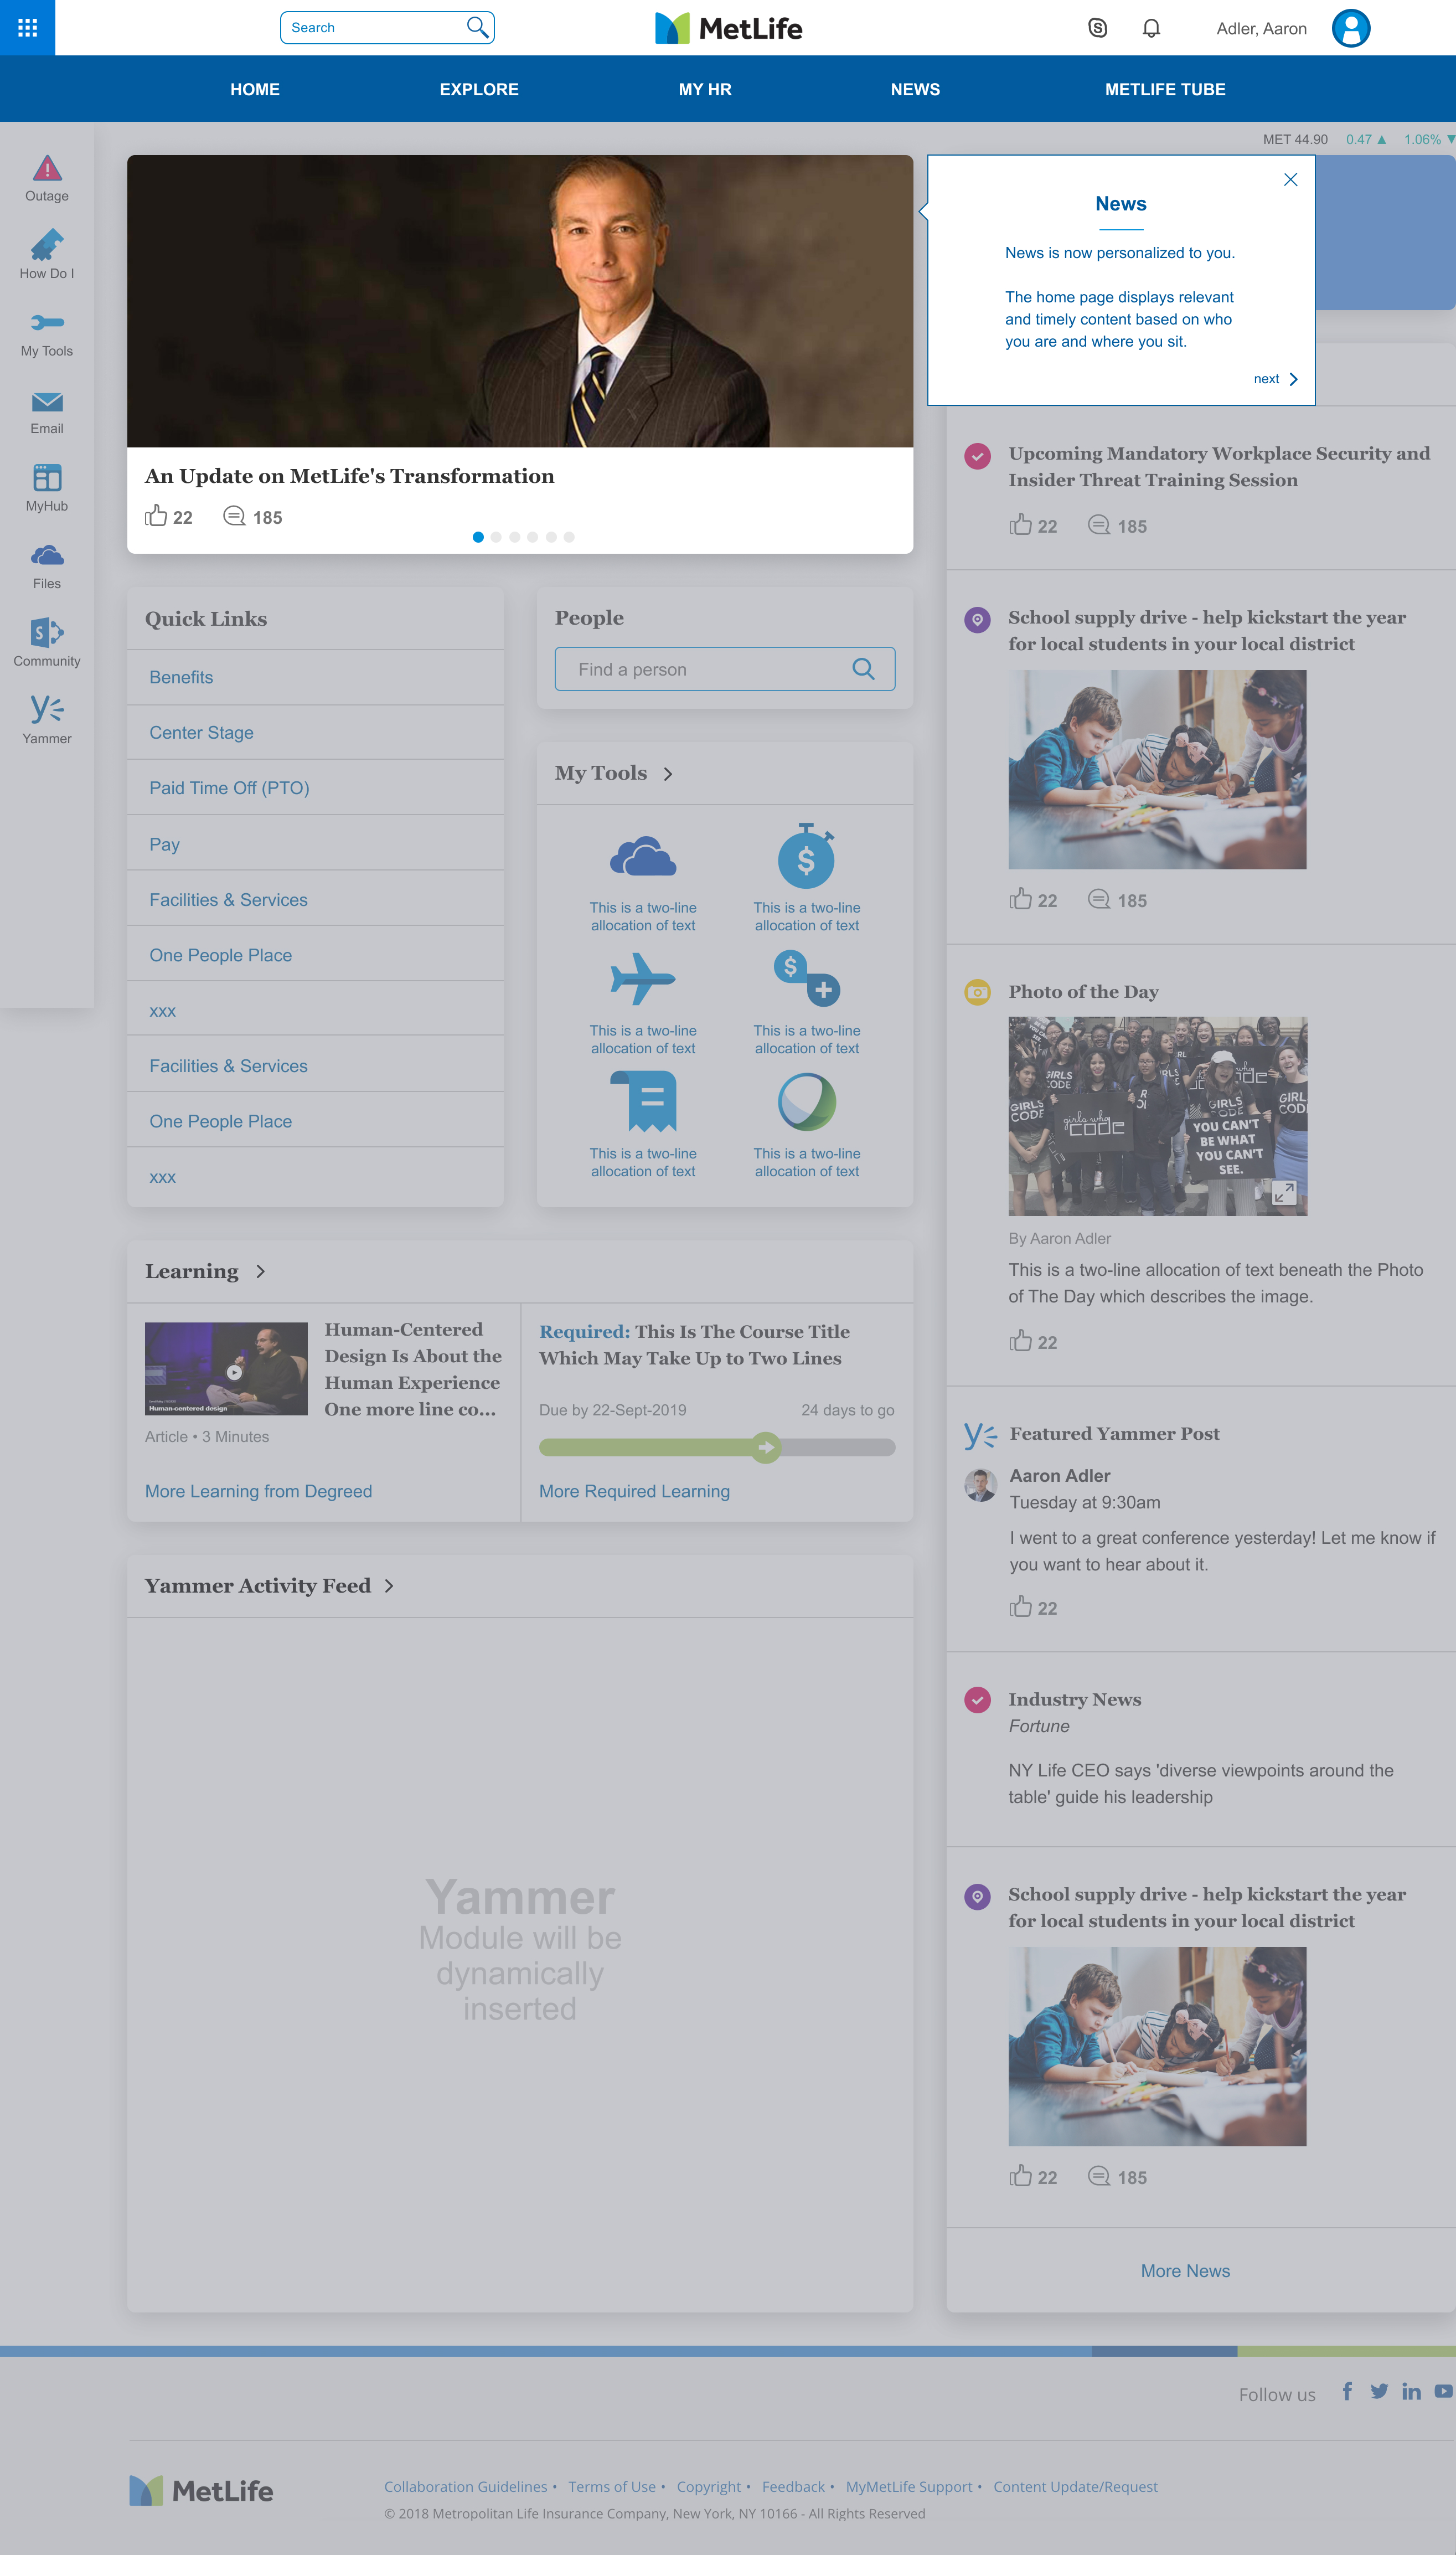Click More Learning from Degreed
Screen dimensions: 1456x2555
point(258,1491)
